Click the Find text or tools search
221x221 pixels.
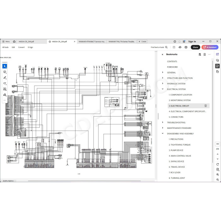[x=159, y=47]
